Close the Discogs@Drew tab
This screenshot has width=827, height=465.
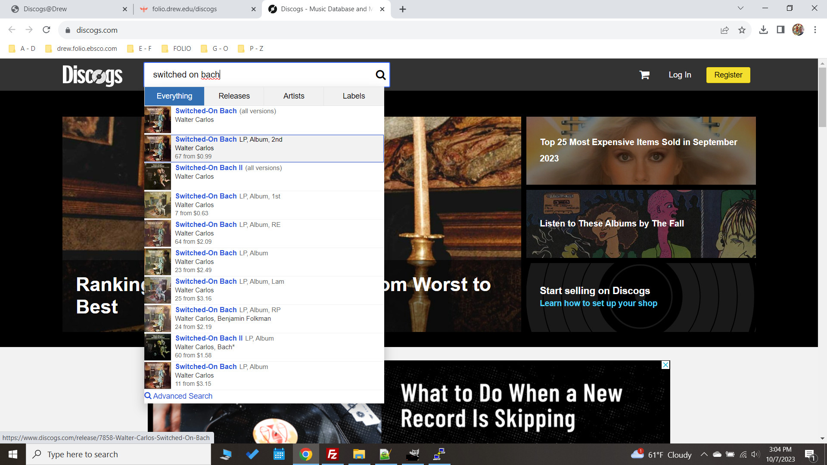(124, 9)
